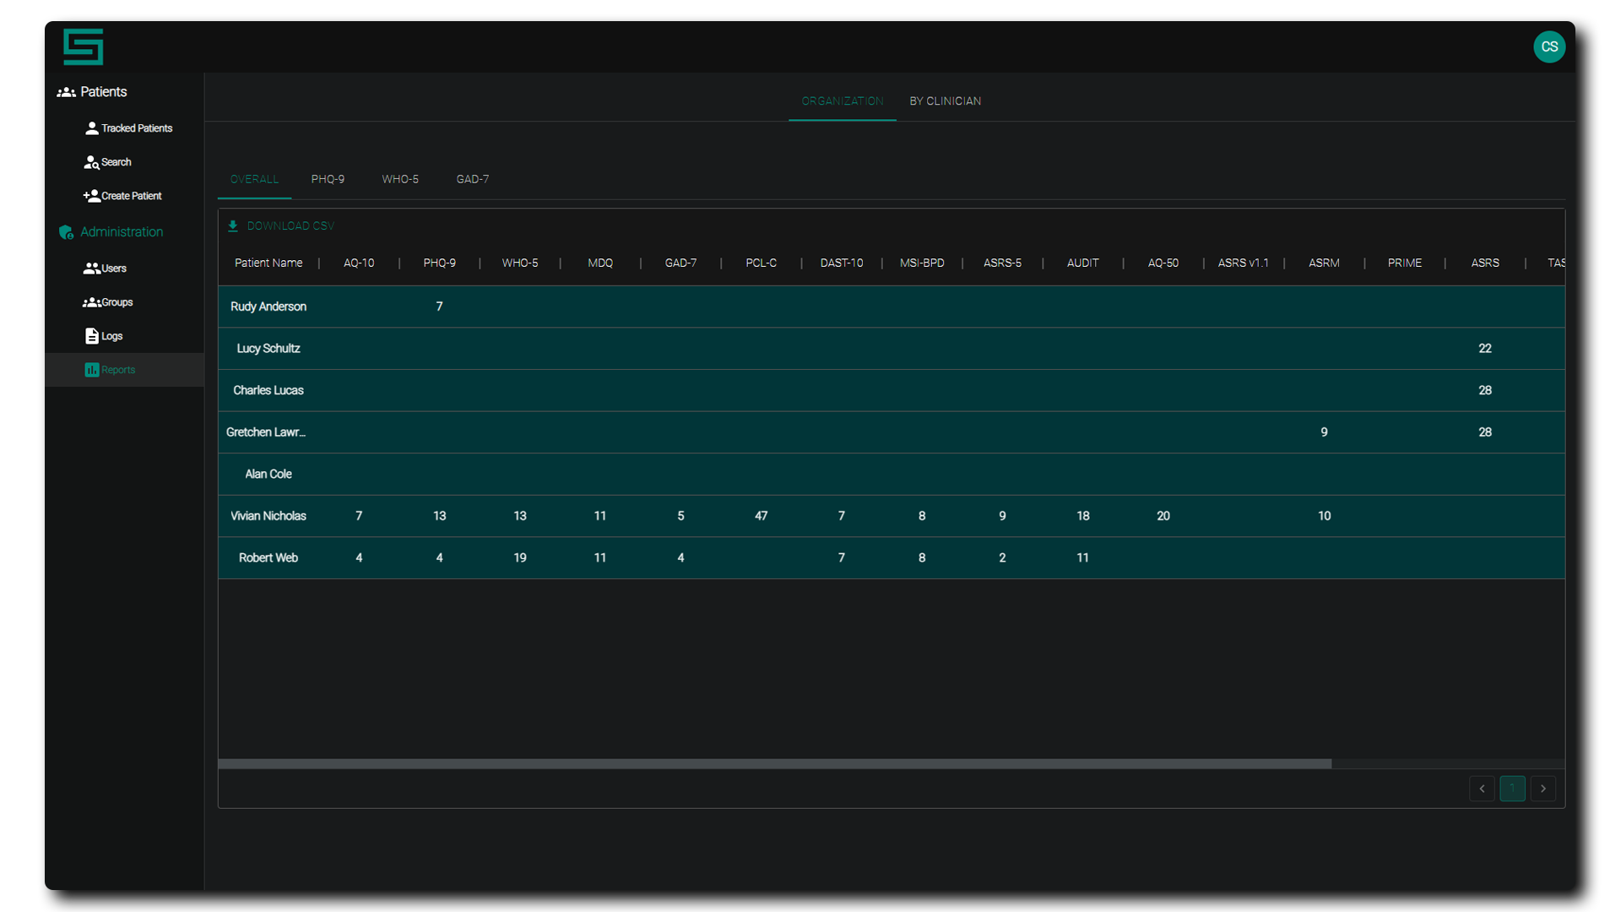1621x912 pixels.
Task: Scroll the data table horizontally
Action: click(779, 763)
